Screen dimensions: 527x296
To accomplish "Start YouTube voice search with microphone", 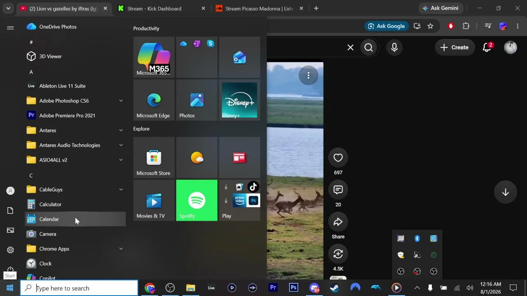I will pyautogui.click(x=394, y=48).
